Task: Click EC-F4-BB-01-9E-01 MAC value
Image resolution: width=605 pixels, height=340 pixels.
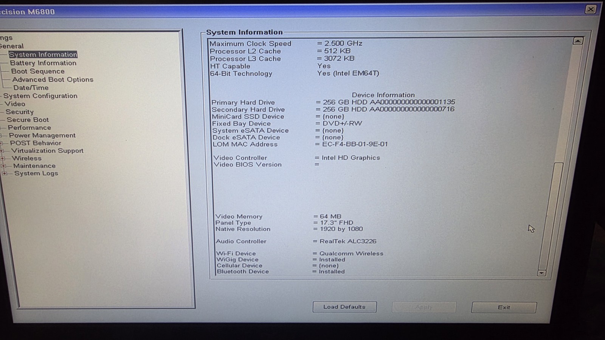Action: (355, 144)
